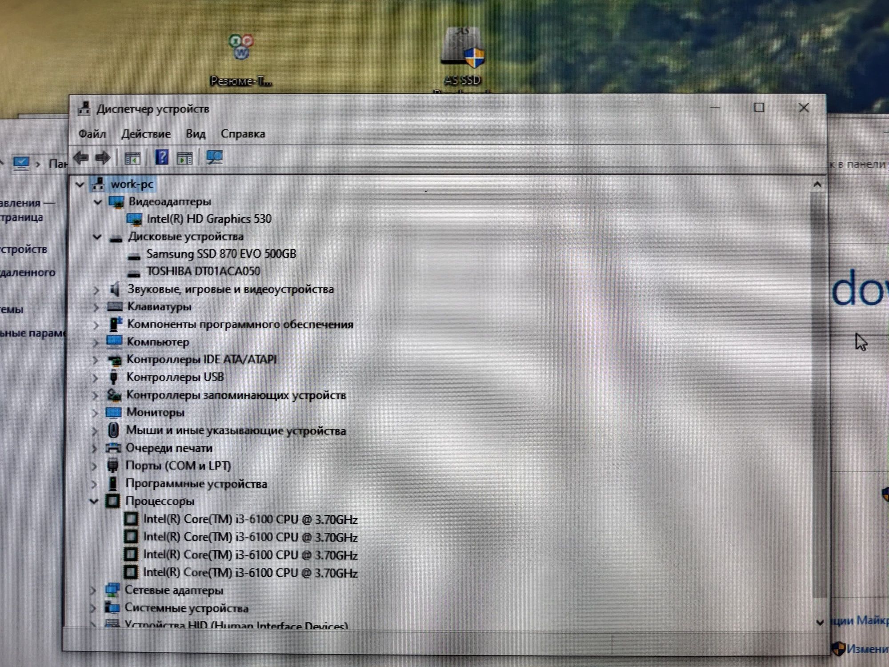889x667 pixels.
Task: Expand the Очереди печати node
Action: coord(94,448)
